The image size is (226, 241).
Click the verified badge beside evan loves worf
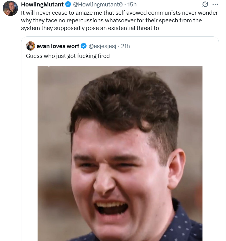(x=84, y=46)
